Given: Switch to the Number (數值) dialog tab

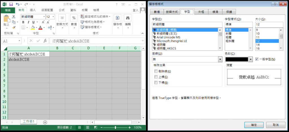Looking at the screenshot, I should pos(157,12).
